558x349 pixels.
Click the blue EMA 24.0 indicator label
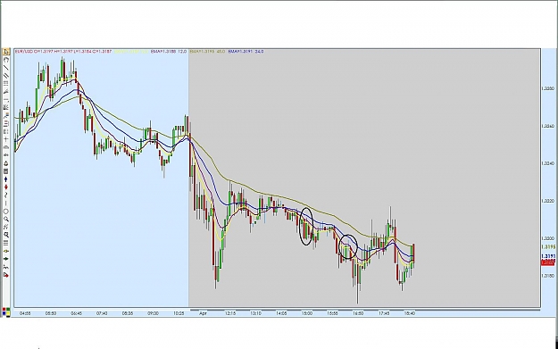point(246,52)
